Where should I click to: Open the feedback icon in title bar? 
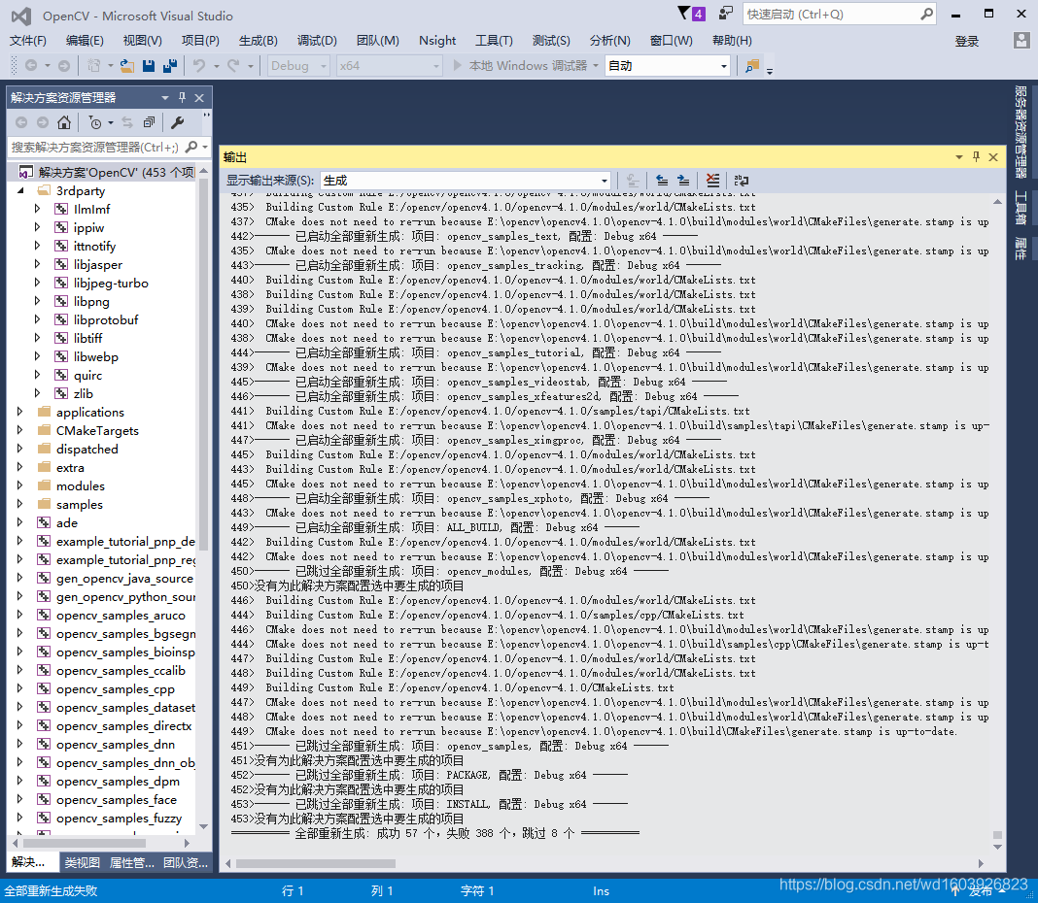coord(726,14)
